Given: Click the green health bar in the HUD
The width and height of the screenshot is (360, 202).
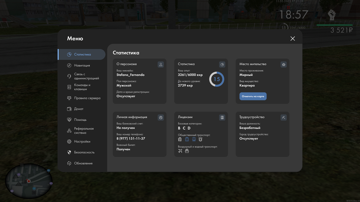Looking at the screenshot, I should [x=335, y=25].
